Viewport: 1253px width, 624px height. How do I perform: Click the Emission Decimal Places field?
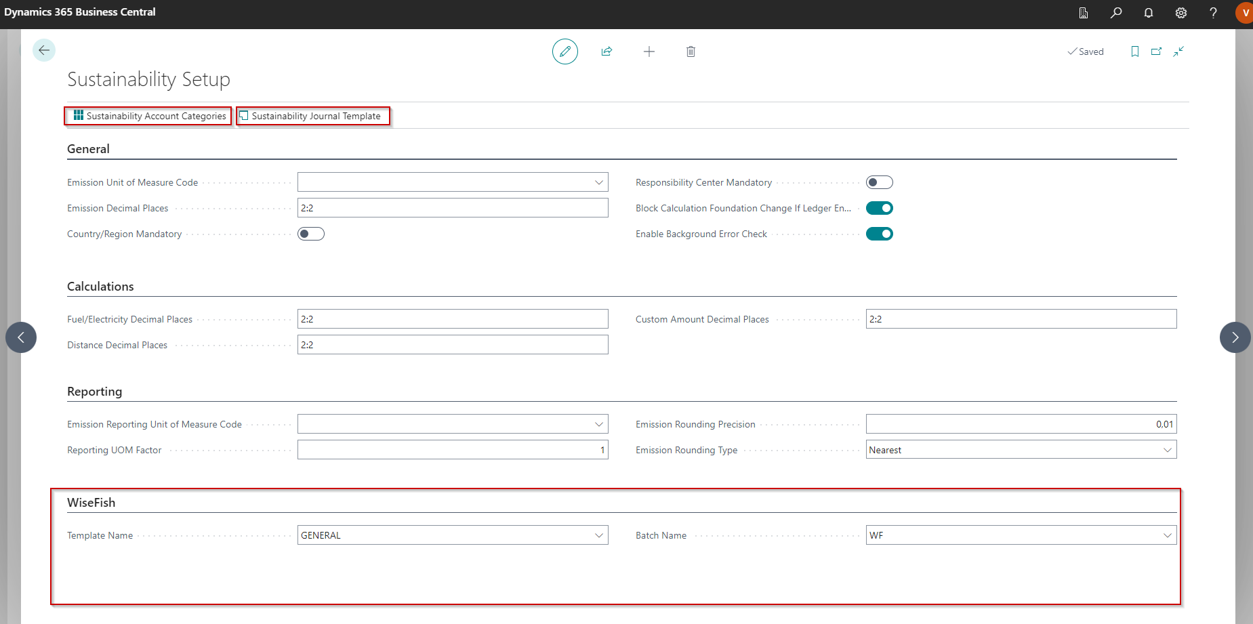click(452, 208)
